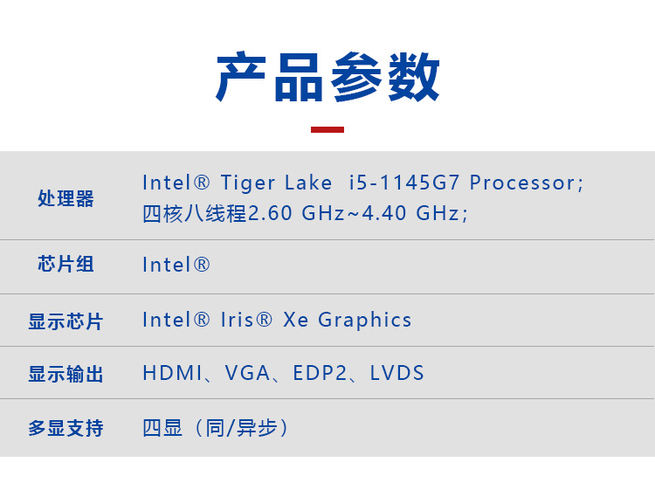Click the 显示输出 row label
The width and height of the screenshot is (655, 483).
pos(65,374)
